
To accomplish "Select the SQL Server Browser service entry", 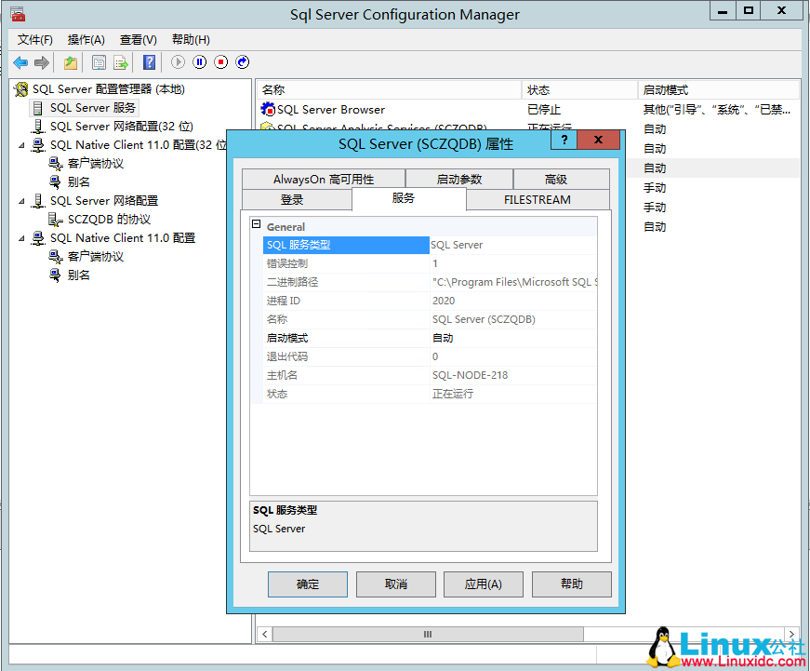I will pos(325,109).
